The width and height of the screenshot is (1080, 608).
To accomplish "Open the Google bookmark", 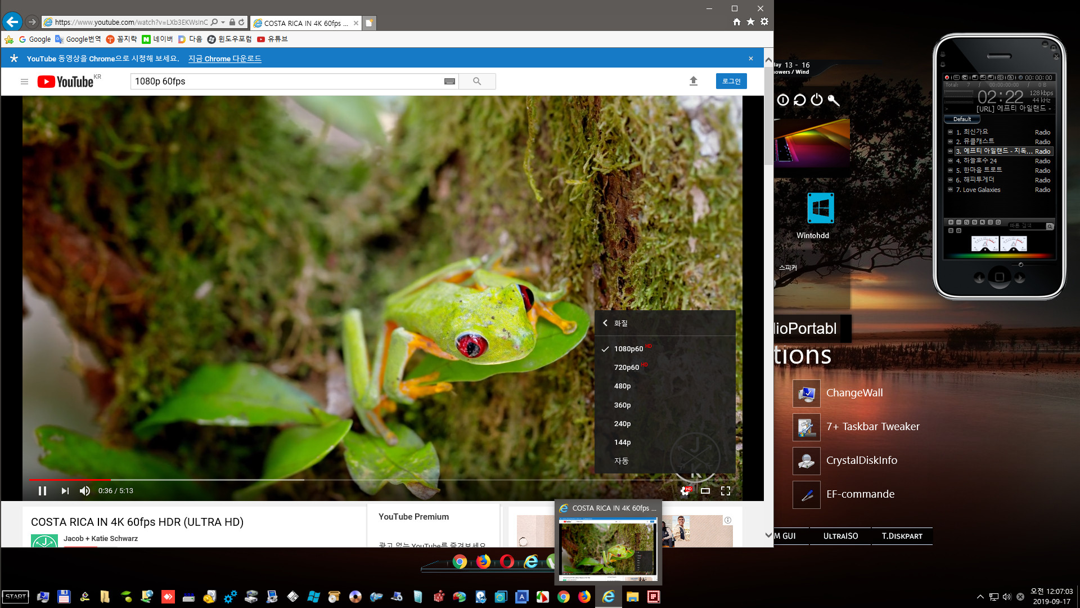I will coord(35,39).
